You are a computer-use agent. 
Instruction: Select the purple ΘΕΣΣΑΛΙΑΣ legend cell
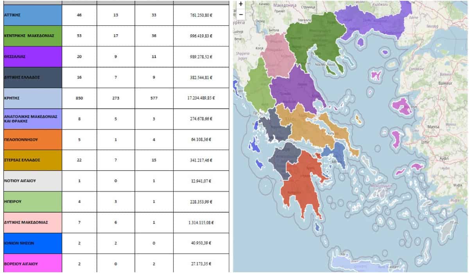tap(31, 57)
